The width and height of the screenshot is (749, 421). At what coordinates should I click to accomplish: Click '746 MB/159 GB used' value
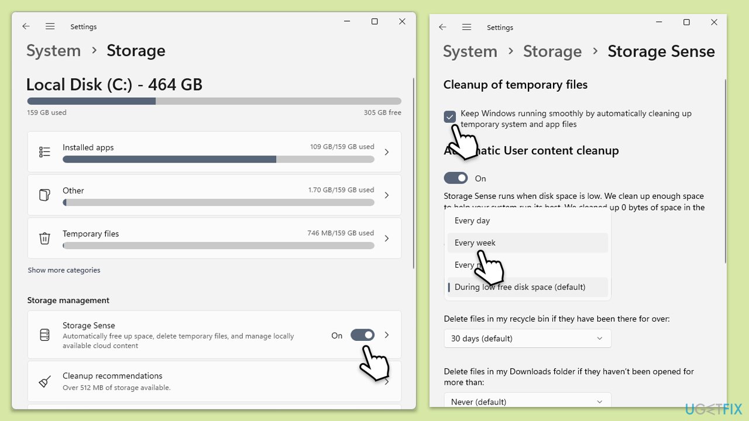[x=341, y=233]
